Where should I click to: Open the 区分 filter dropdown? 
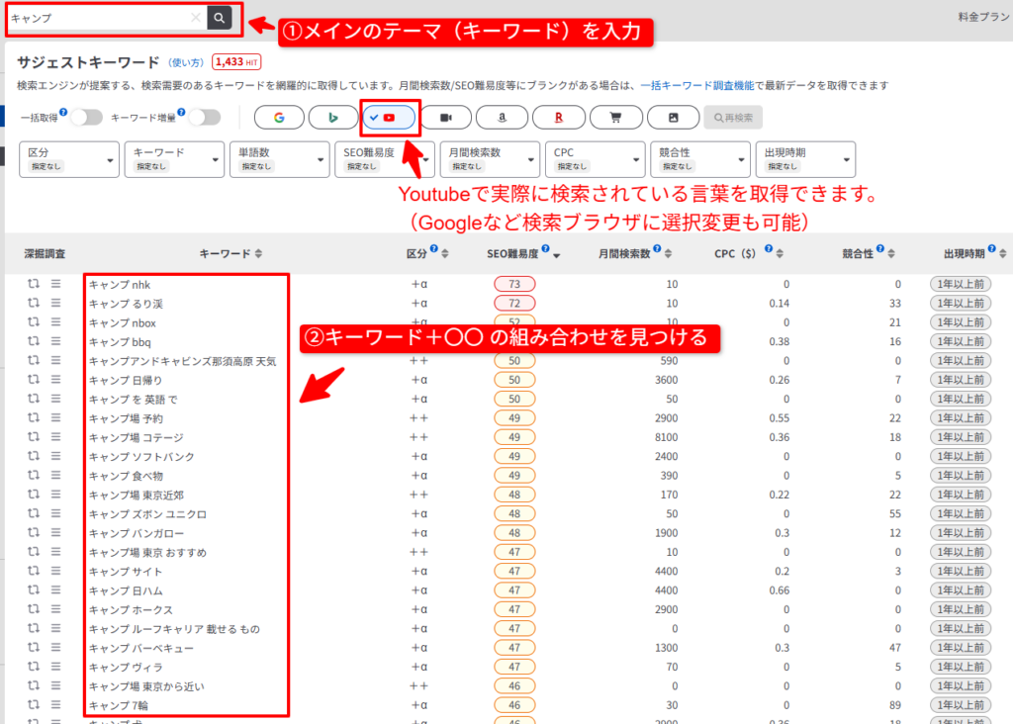(68, 158)
